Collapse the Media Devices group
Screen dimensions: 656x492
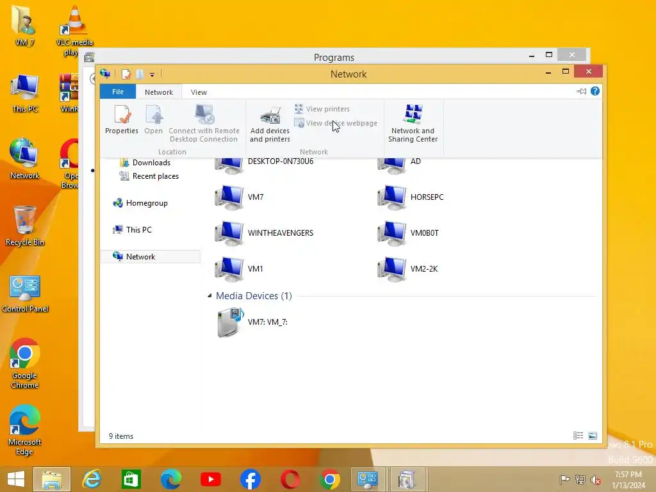tap(209, 296)
